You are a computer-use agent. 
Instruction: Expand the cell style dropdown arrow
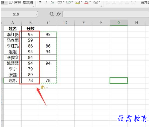point(72,2)
